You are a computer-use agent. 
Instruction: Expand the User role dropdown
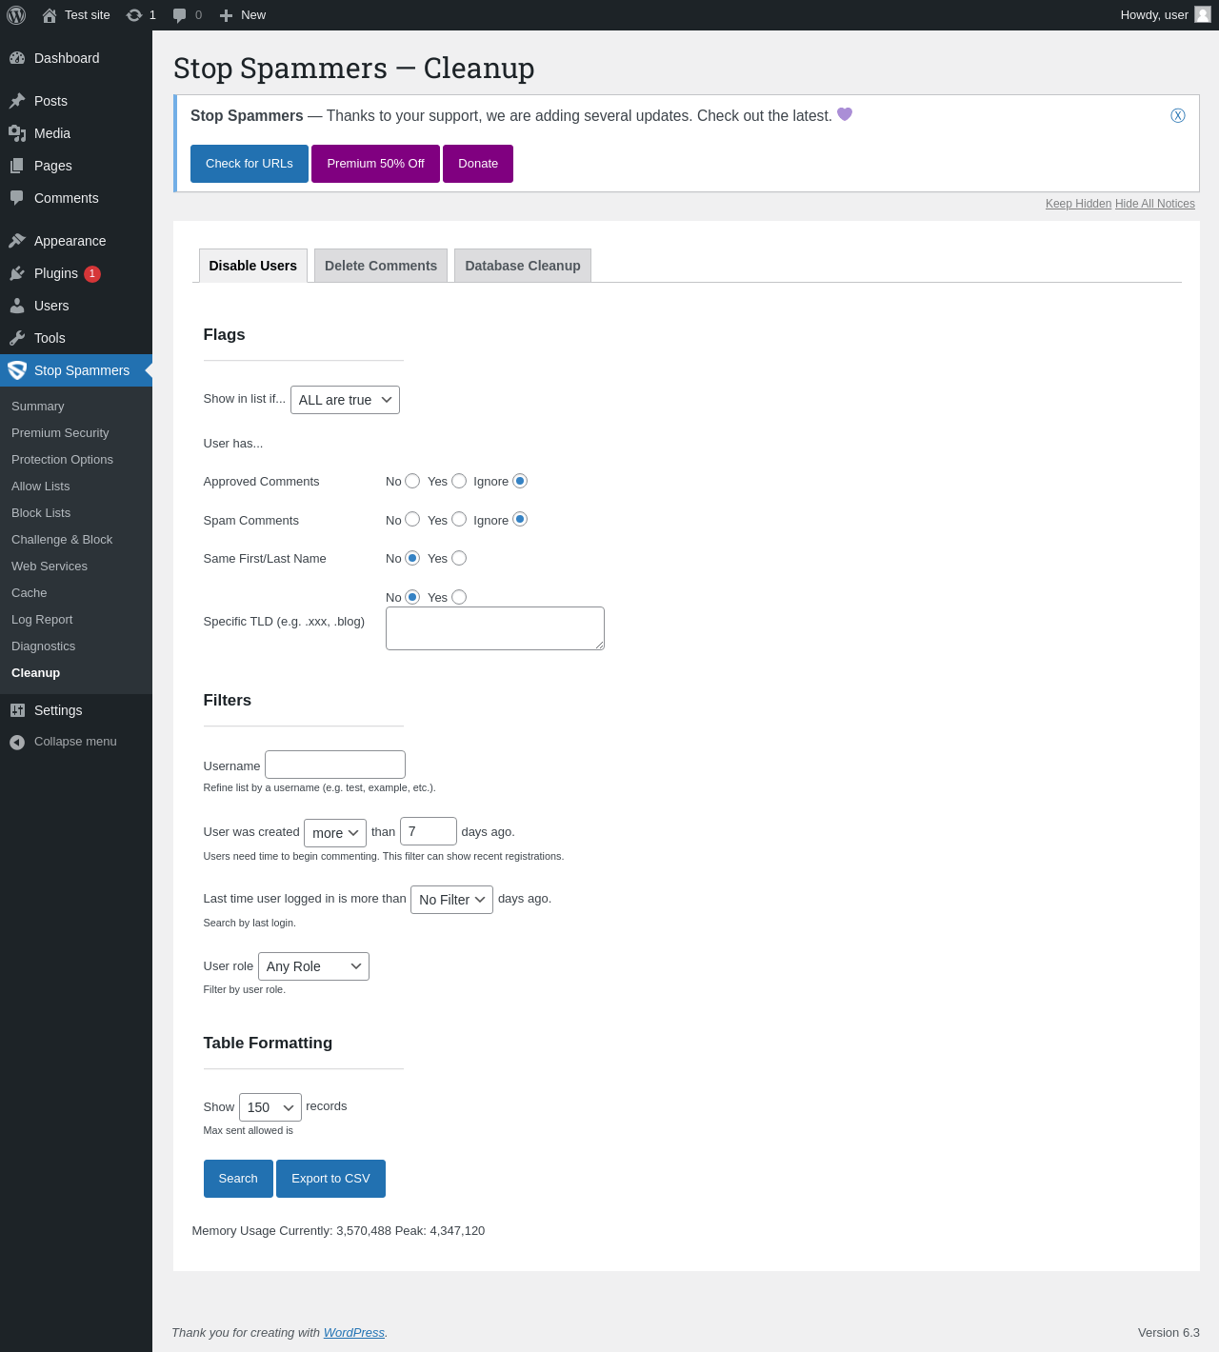313,966
